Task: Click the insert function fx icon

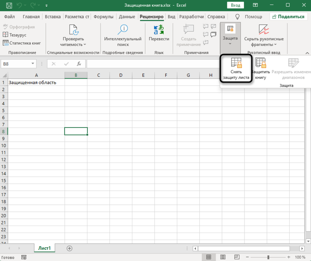Action: pyautogui.click(x=78, y=64)
